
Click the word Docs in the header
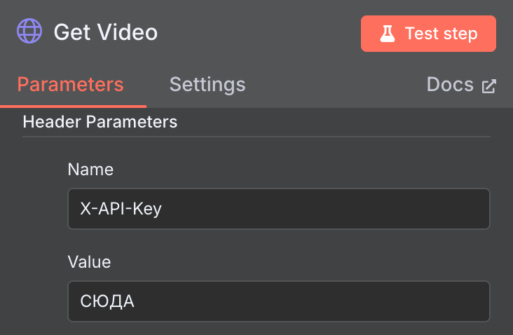point(450,85)
